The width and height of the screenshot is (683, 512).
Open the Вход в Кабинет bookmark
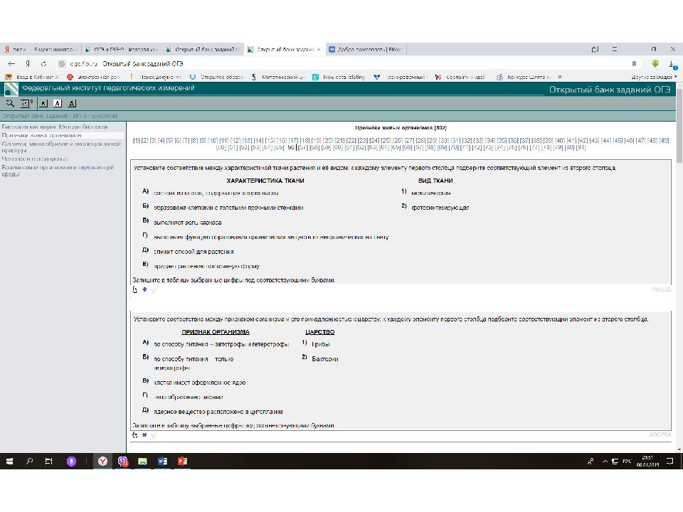coord(32,77)
